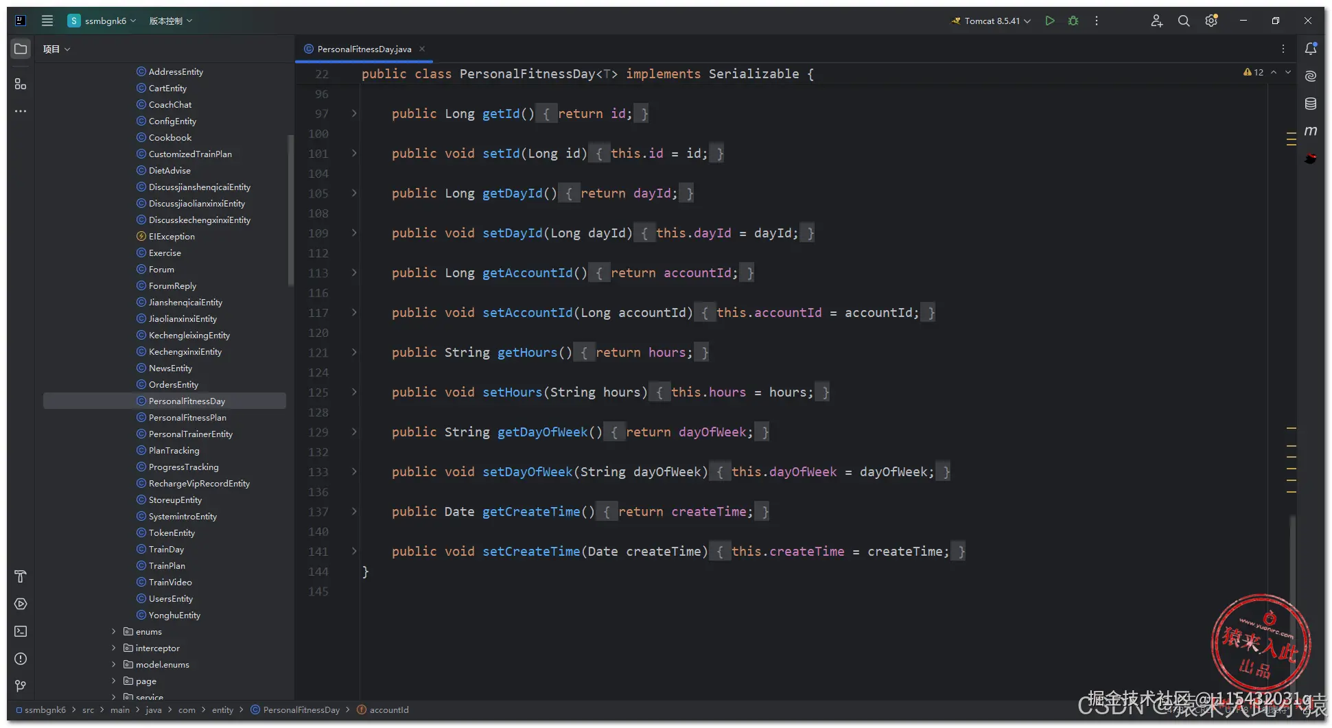1332x728 pixels.
Task: Run the Tomcat 8.5.41 configuration
Action: [x=1050, y=21]
